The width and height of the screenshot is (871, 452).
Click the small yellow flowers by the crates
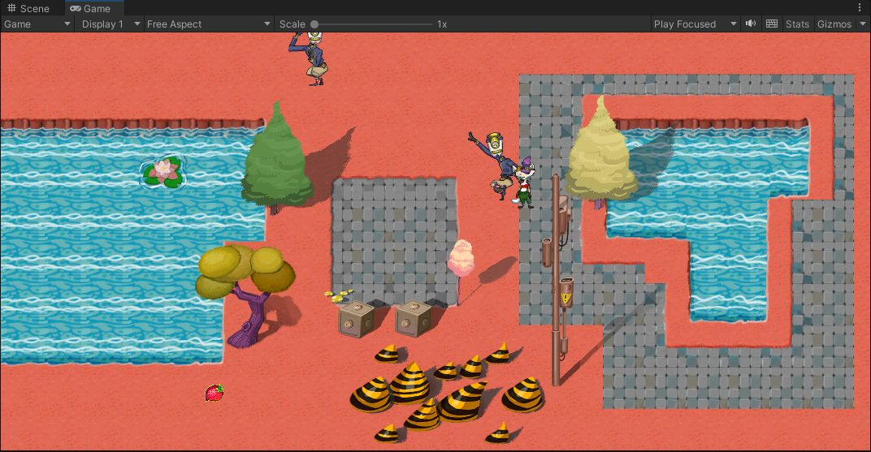338,295
